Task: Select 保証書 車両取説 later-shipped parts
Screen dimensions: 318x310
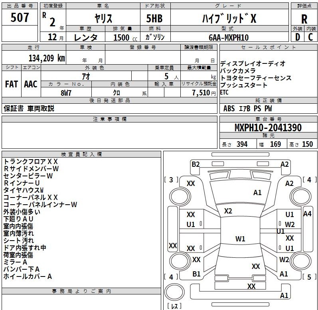Action: (x=29, y=109)
